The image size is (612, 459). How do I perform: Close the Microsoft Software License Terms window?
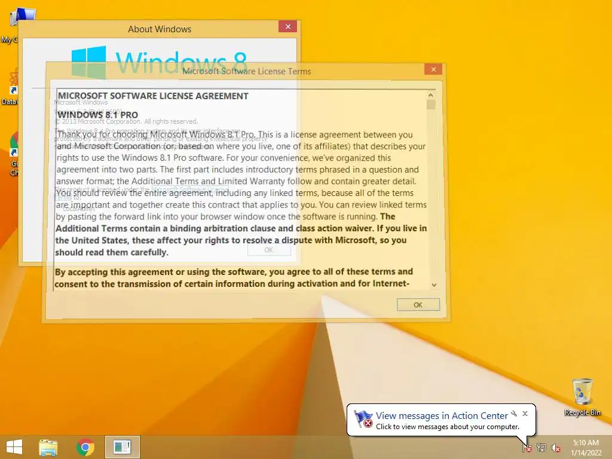coord(433,69)
